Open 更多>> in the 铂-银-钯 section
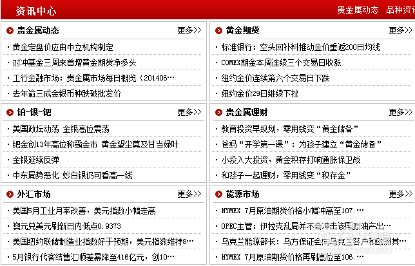415x266 pixels. coord(189,112)
